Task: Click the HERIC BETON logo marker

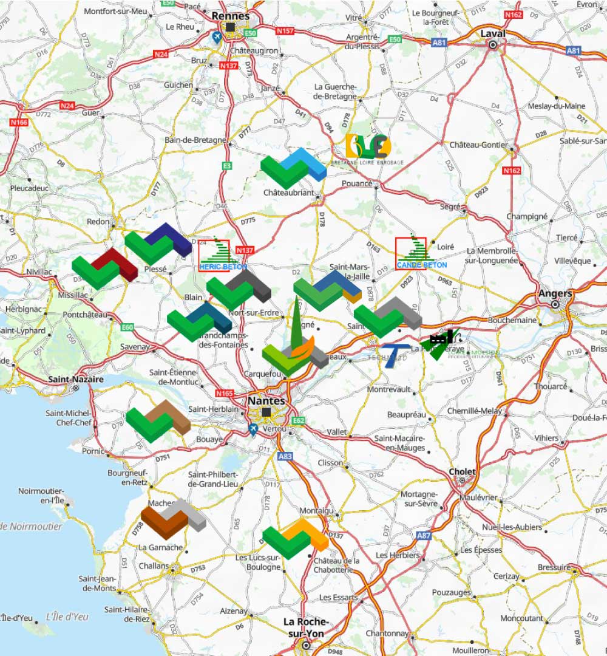Action: (223, 255)
